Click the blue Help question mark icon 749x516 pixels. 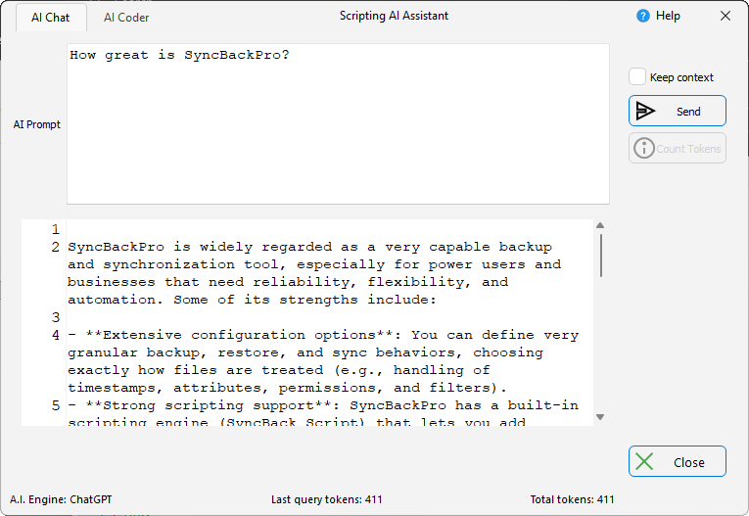(643, 16)
